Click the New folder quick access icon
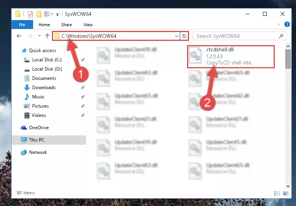 (39, 14)
